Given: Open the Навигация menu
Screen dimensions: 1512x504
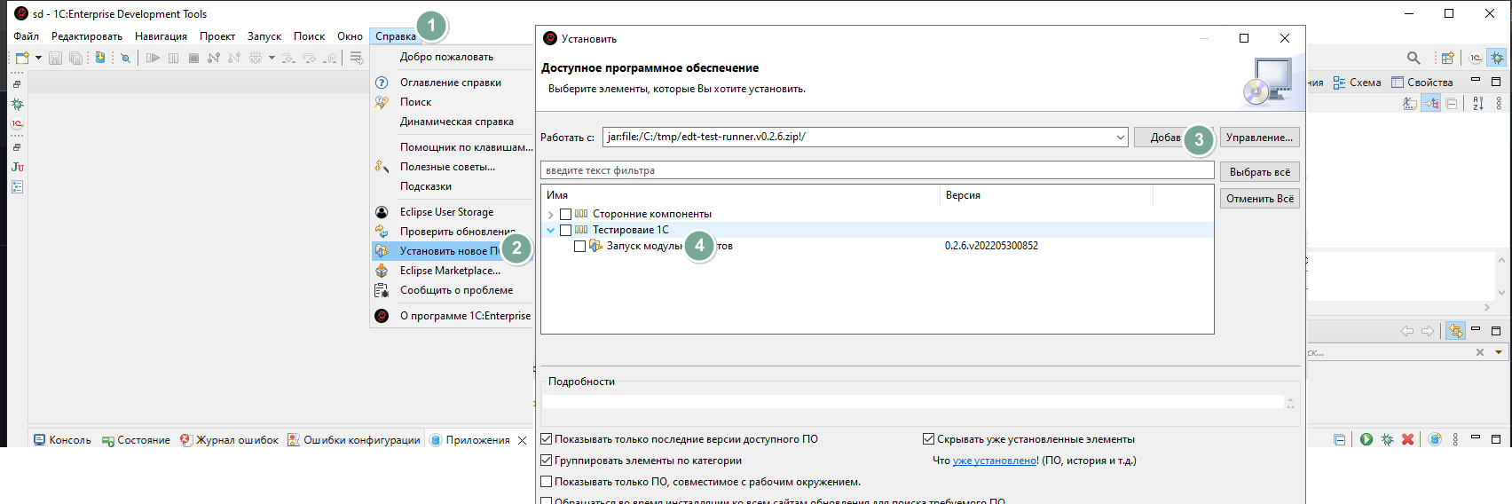Looking at the screenshot, I should (x=161, y=36).
